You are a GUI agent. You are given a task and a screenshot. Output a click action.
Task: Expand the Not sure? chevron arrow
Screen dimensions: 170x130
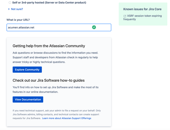click(9, 9)
